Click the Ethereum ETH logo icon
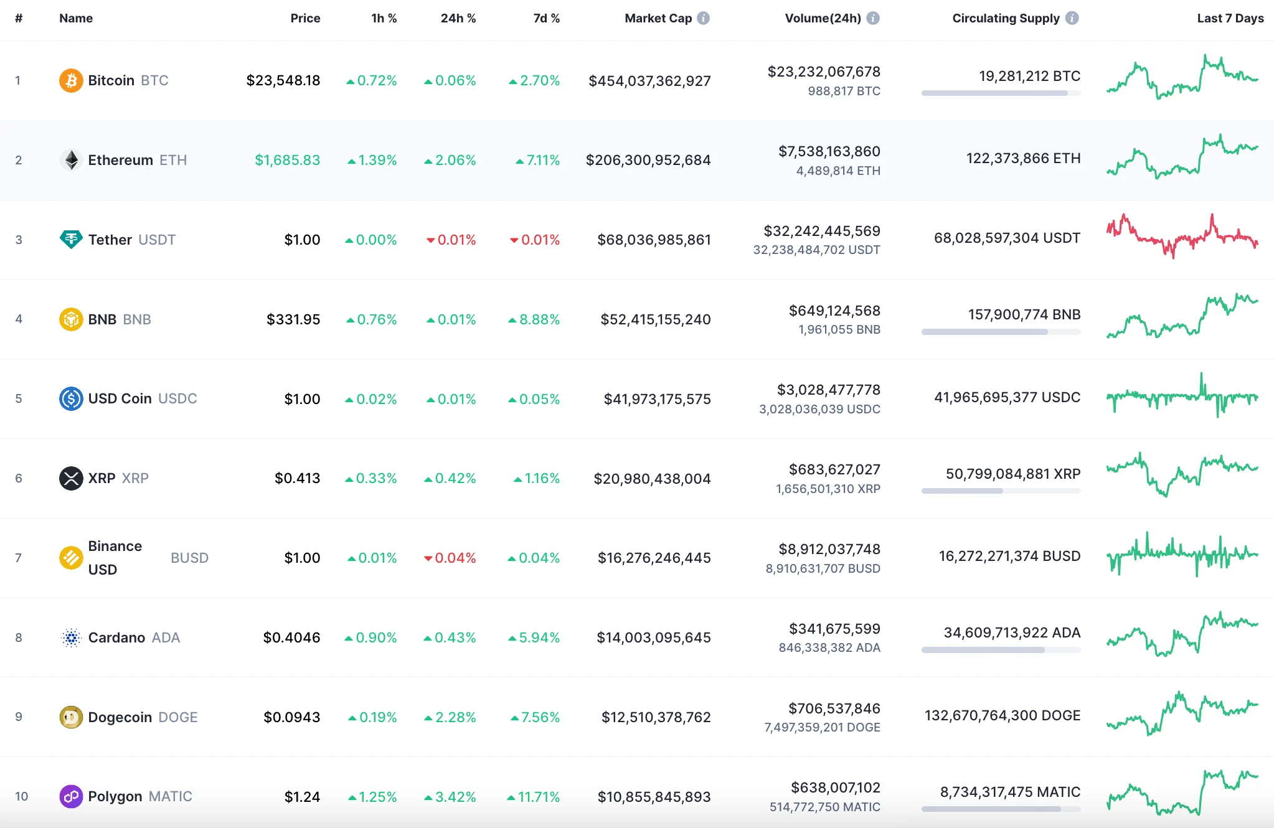This screenshot has width=1274, height=828. 72,159
